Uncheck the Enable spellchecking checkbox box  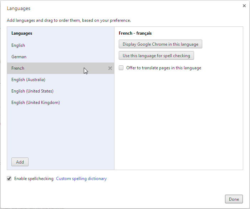pyautogui.click(x=9, y=179)
